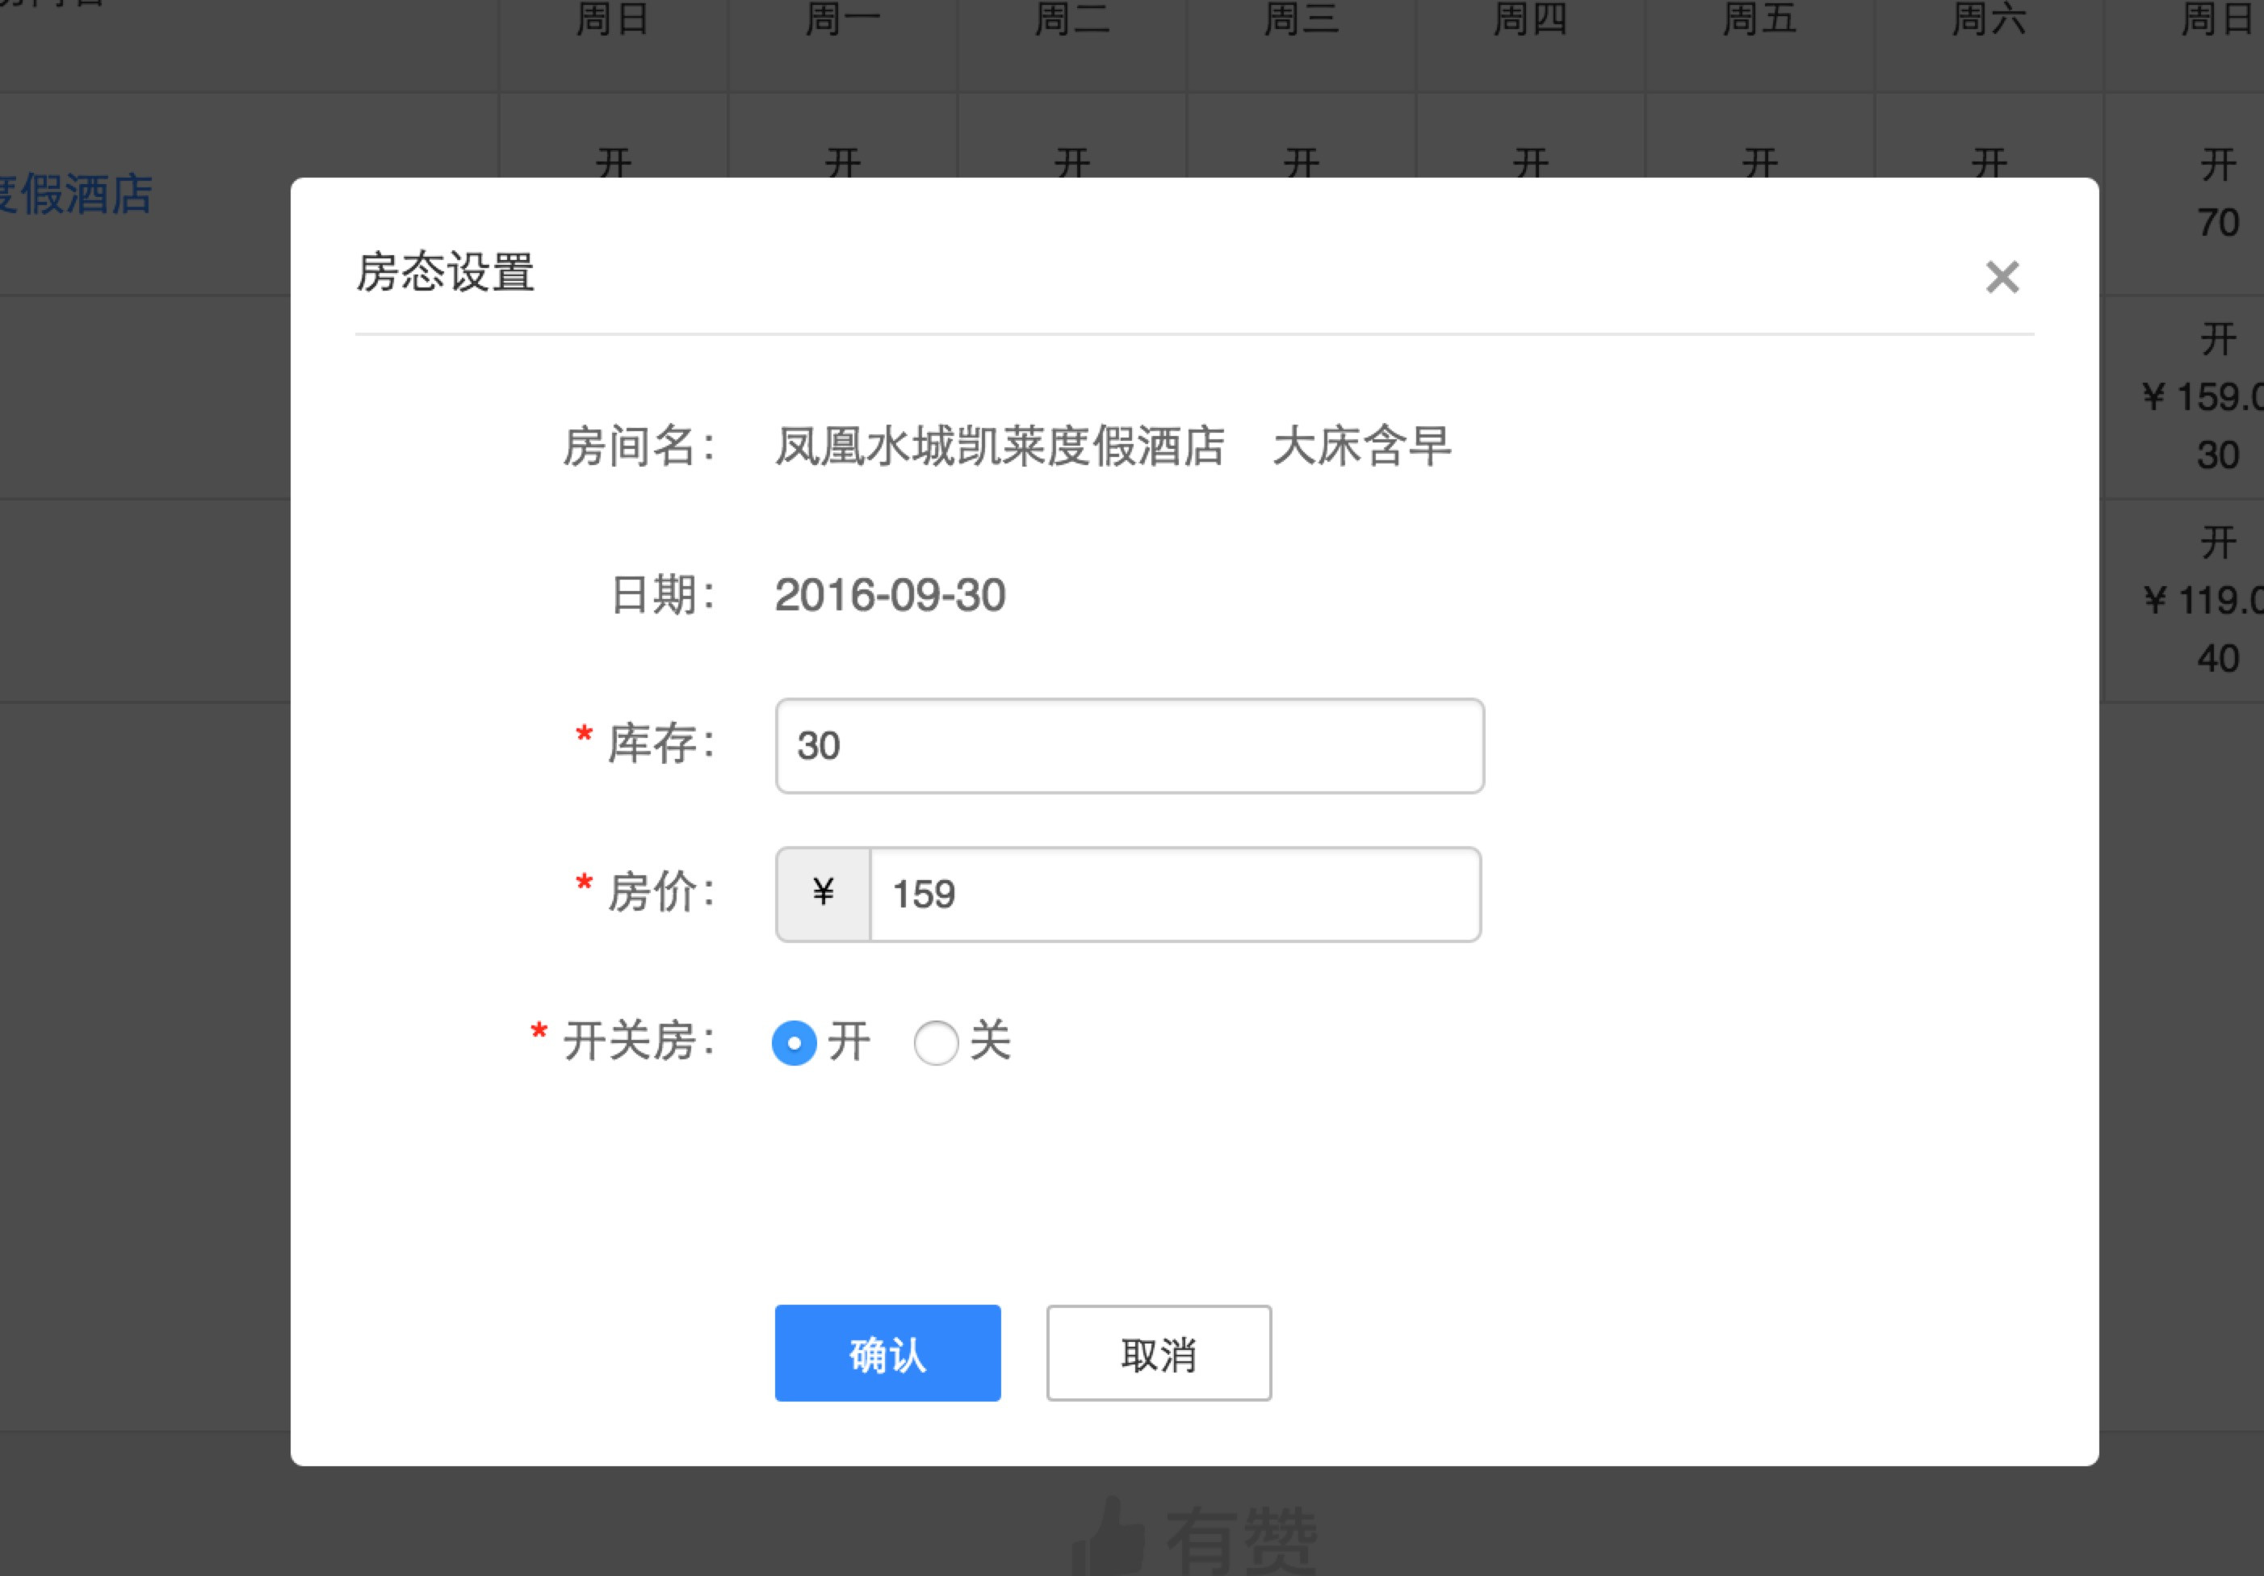
Task: Click the 库存 field label
Action: [x=661, y=744]
